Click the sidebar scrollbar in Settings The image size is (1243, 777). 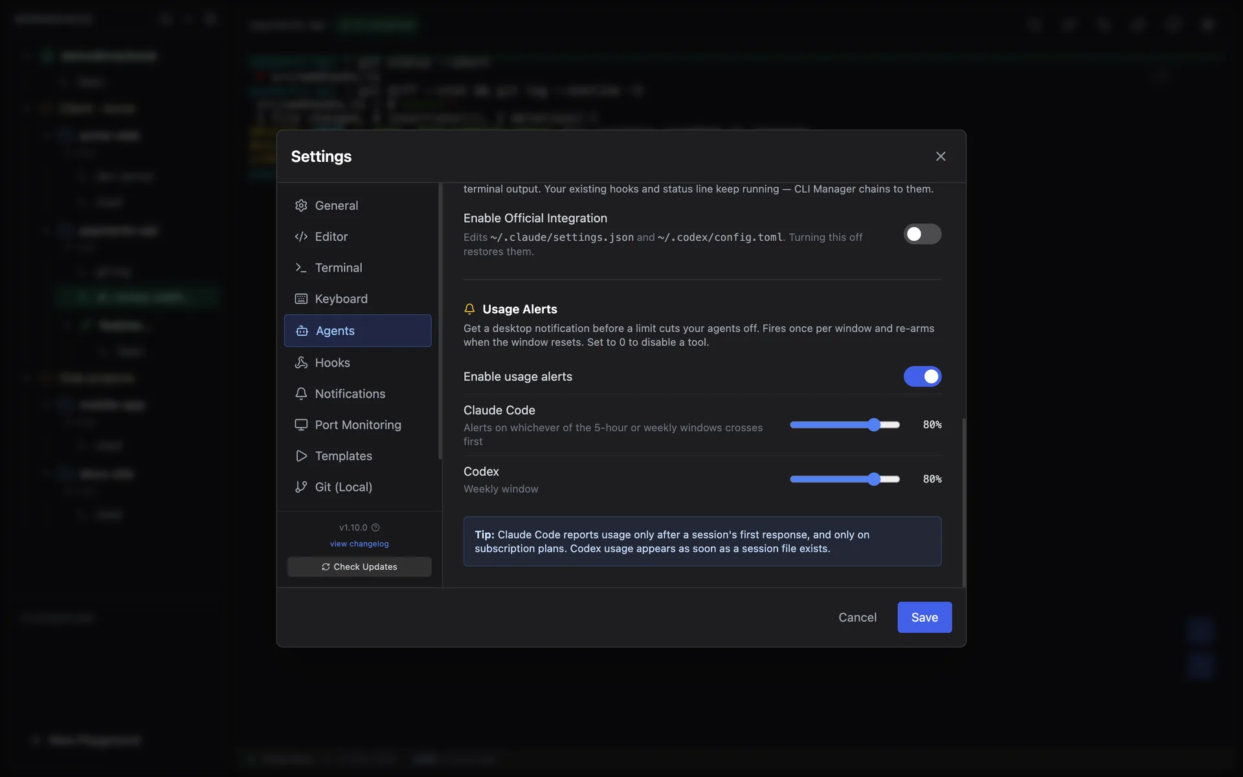(x=440, y=321)
